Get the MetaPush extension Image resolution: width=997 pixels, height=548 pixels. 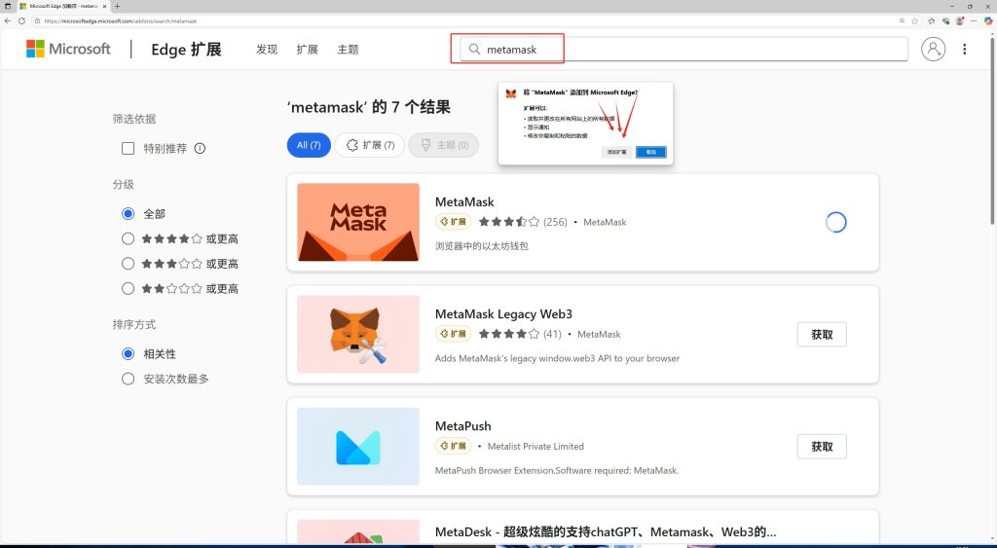pos(822,446)
